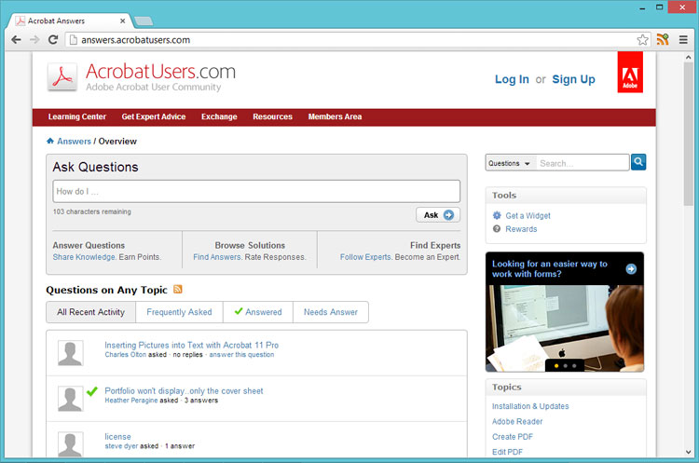This screenshot has height=463, width=699.
Task: Click scrollbar down arrow
Action: pyautogui.click(x=689, y=452)
